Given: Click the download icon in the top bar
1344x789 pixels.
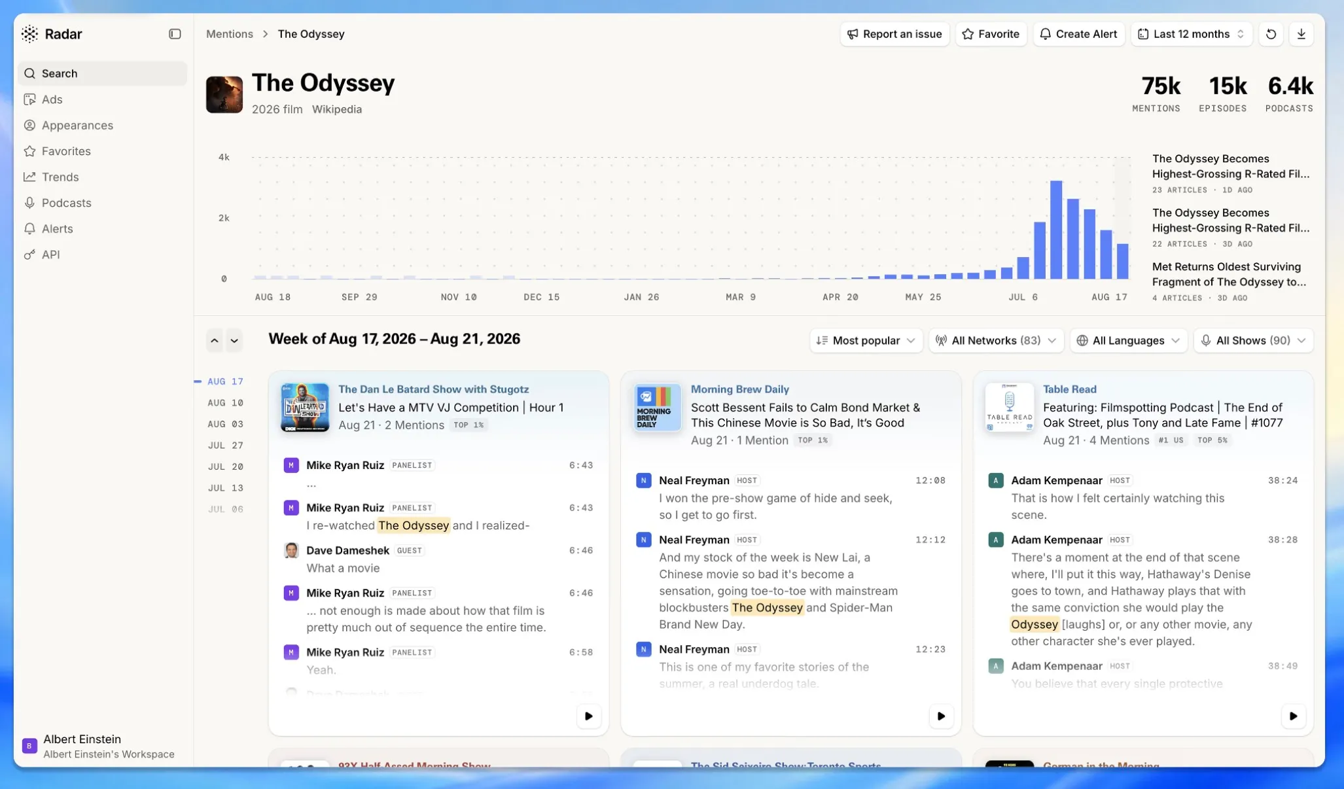Looking at the screenshot, I should [1301, 34].
